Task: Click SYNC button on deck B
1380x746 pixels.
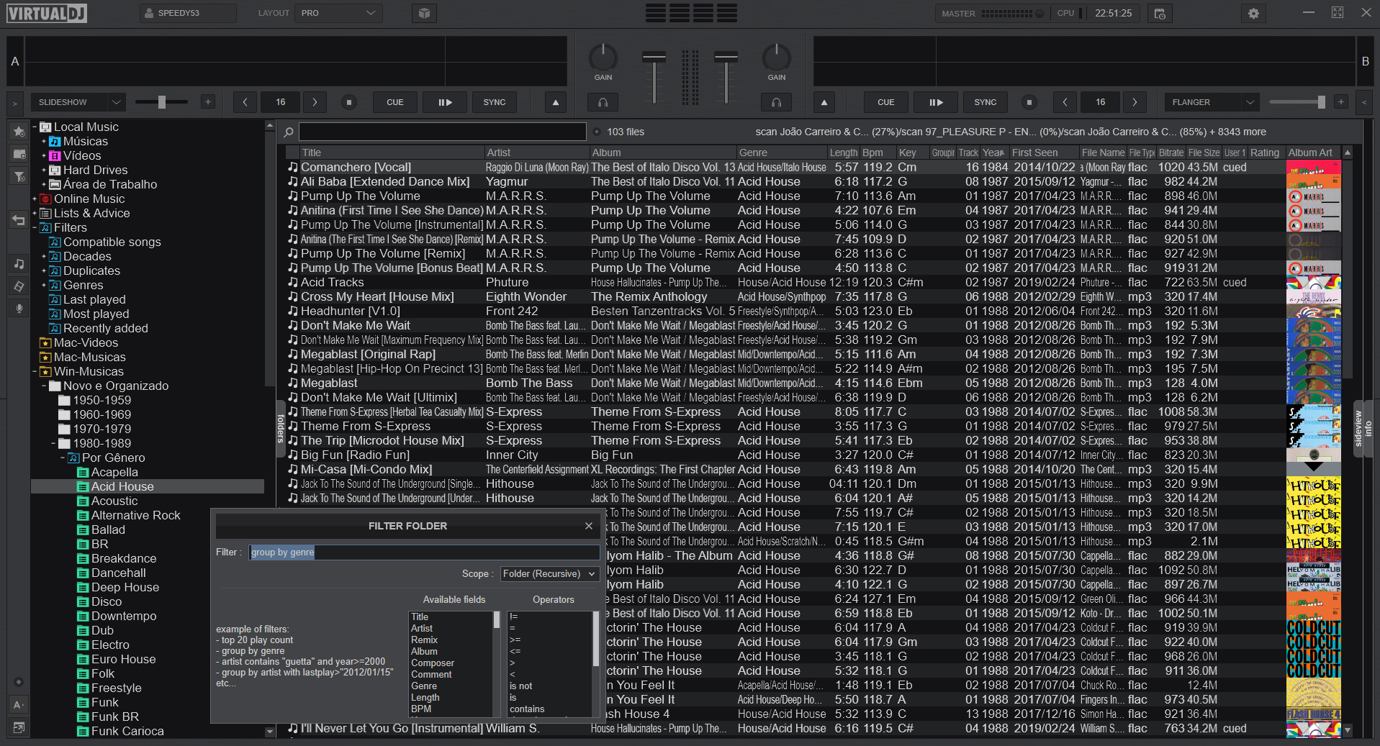Action: [x=985, y=102]
